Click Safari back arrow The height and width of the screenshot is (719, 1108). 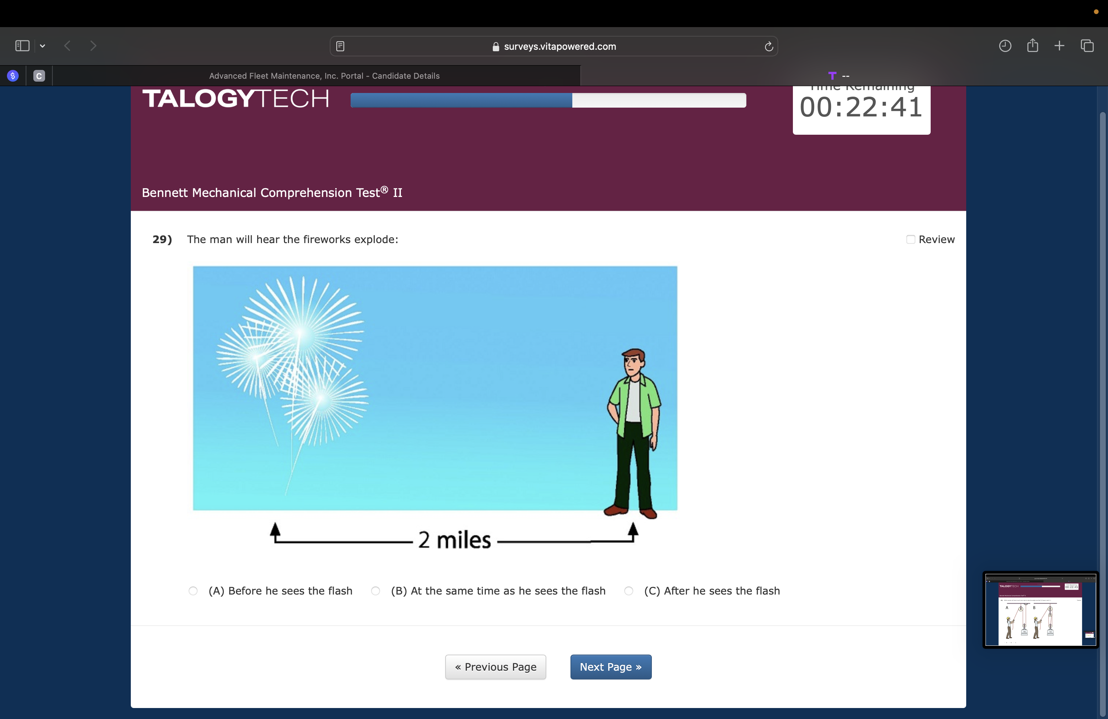click(x=67, y=45)
